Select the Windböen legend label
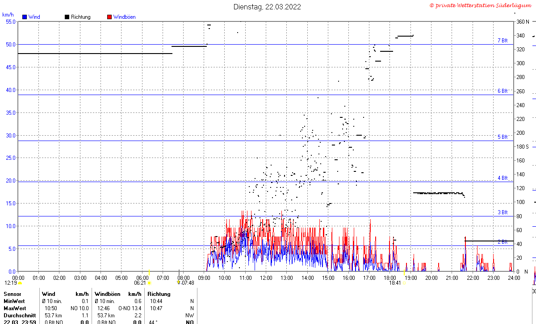The image size is (536, 324). click(x=124, y=17)
